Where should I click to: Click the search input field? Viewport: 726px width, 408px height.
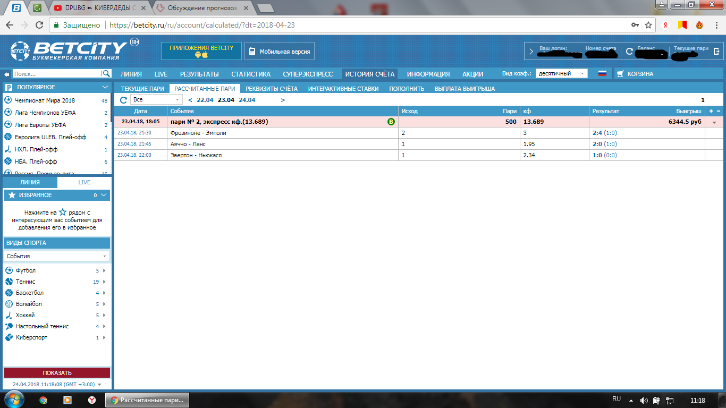[56, 74]
